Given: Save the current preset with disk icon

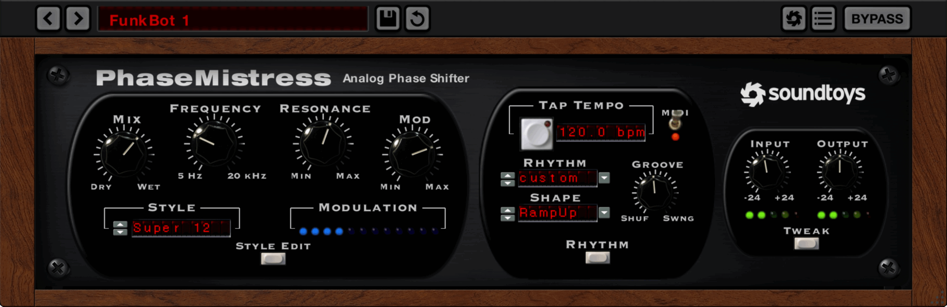Looking at the screenshot, I should point(388,18).
